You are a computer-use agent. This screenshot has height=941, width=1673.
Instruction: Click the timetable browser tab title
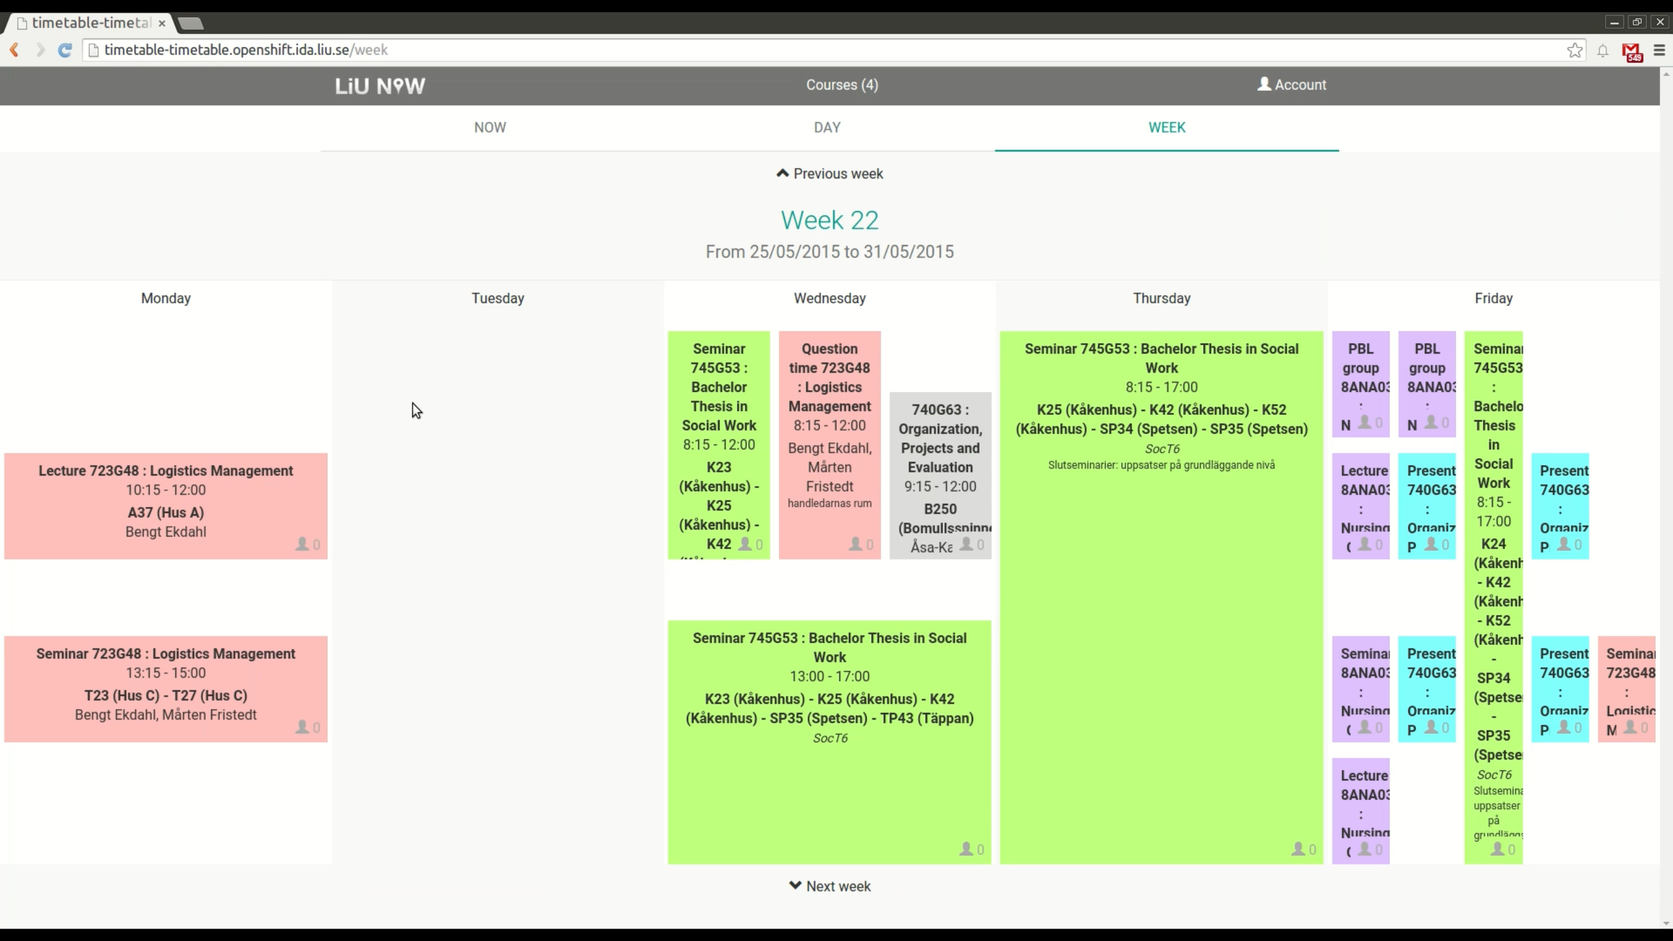coord(91,23)
